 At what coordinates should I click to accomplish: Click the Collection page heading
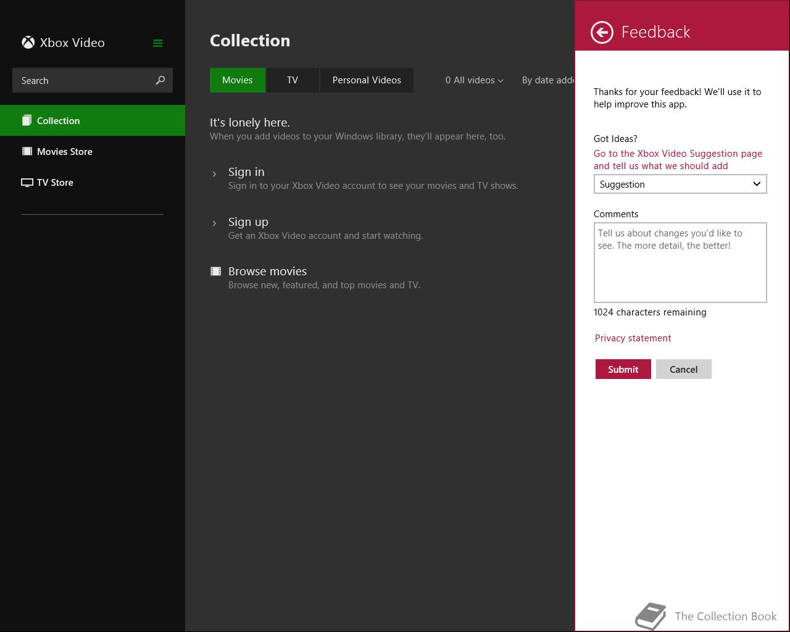250,41
